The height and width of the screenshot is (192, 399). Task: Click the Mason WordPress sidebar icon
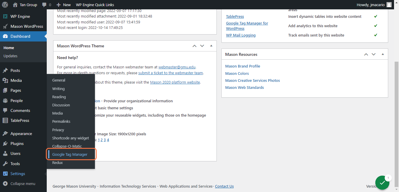coord(5,26)
